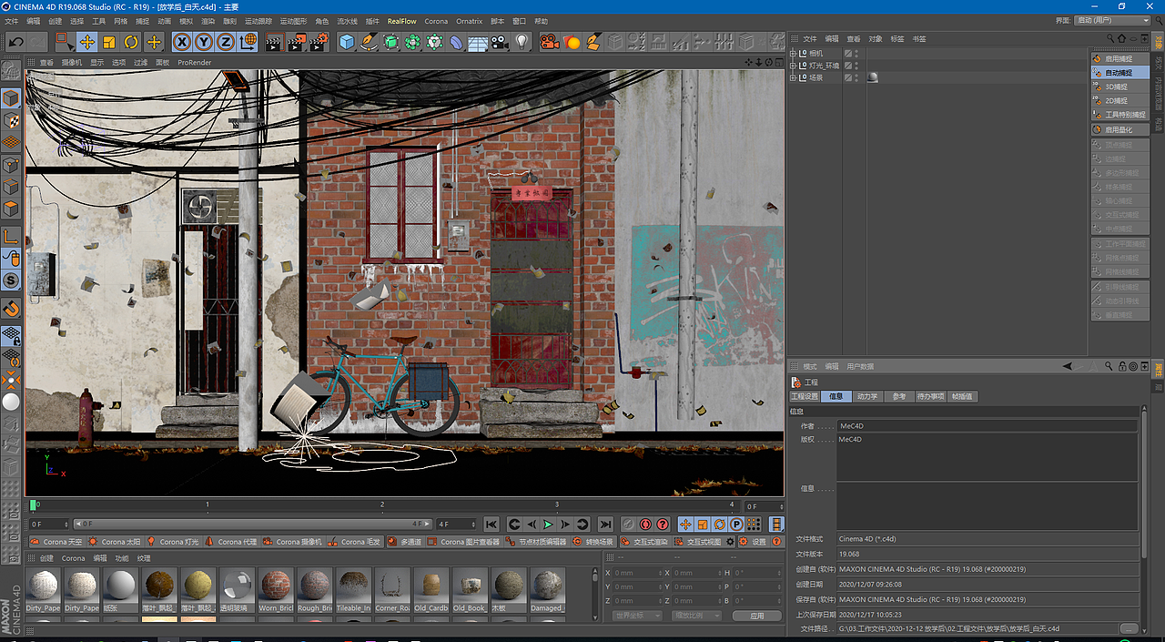Add a Light object (bulb icon)
The image size is (1165, 642).
(x=522, y=42)
